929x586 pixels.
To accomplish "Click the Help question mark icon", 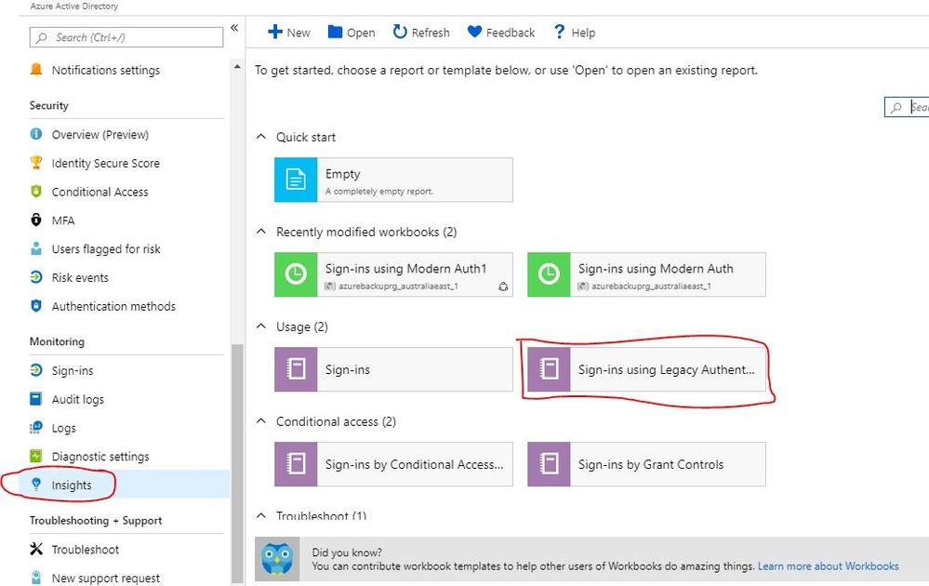I will click(x=559, y=32).
